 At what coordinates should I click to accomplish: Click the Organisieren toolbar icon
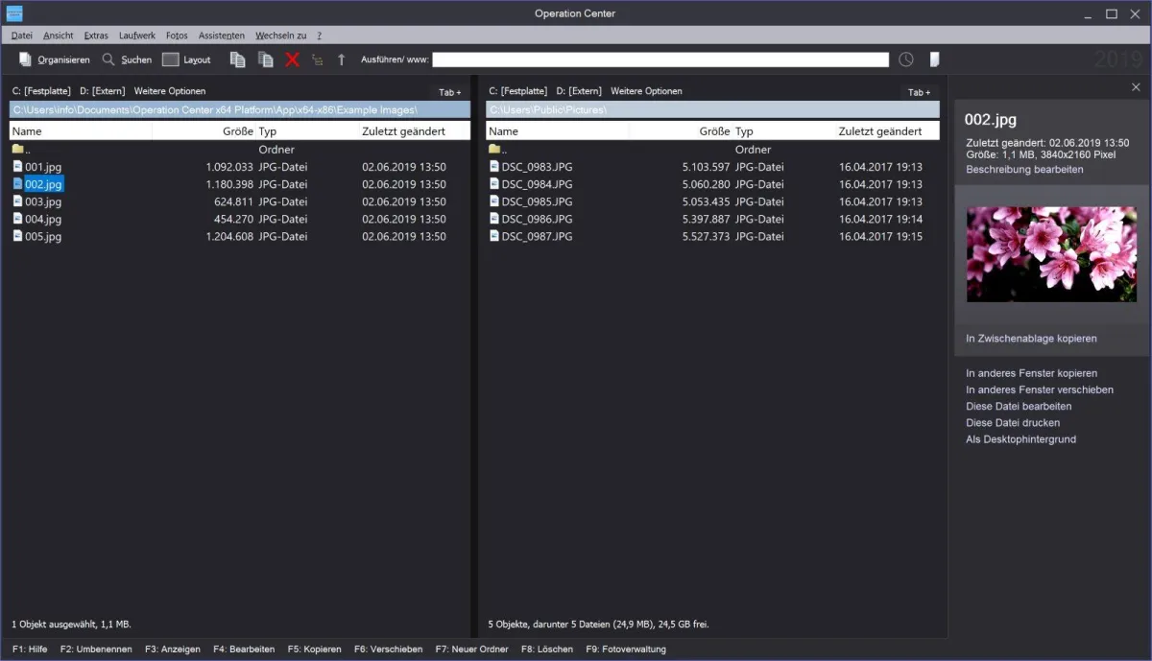click(26, 59)
